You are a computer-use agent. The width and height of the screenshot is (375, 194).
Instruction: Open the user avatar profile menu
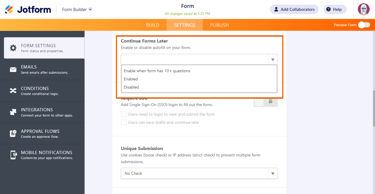(x=364, y=9)
